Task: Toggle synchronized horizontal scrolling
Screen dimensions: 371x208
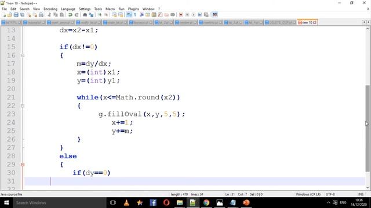Action: [x=121, y=14]
